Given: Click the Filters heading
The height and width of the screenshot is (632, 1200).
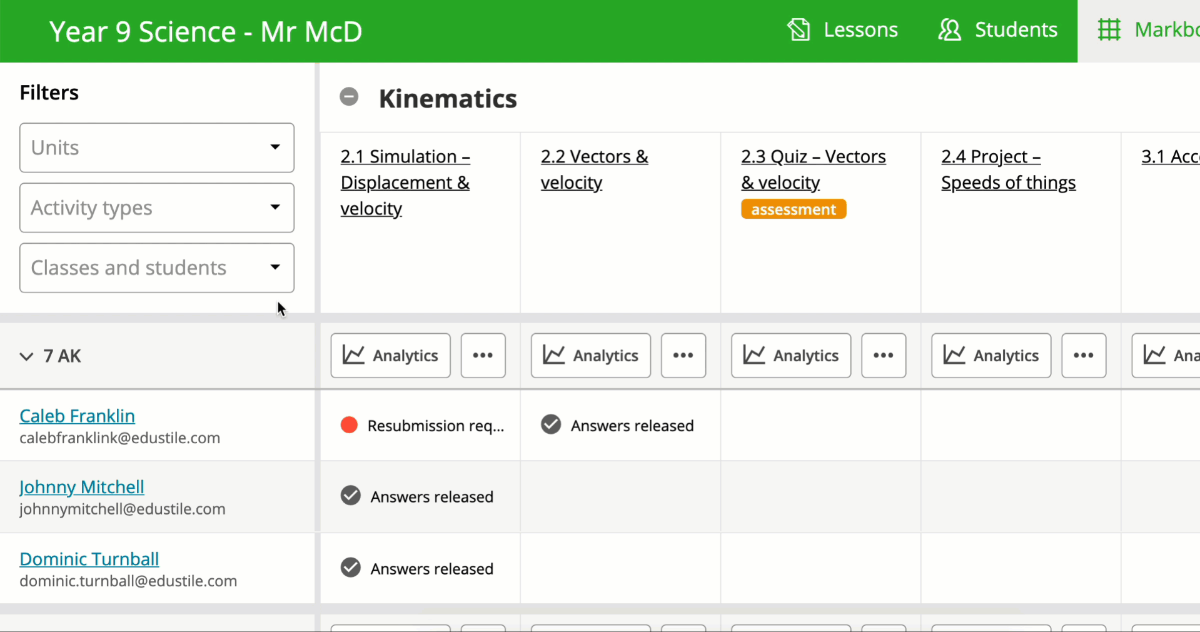Looking at the screenshot, I should [x=49, y=93].
